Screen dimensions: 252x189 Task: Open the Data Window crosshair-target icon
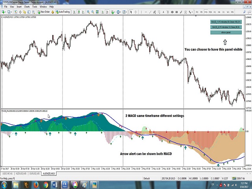(x=20, y=12)
